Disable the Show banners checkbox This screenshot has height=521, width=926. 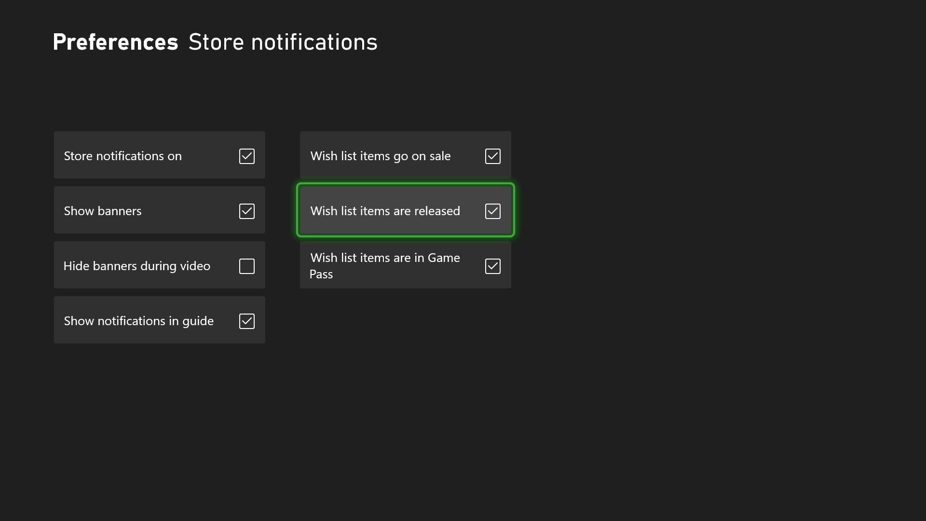(x=246, y=211)
